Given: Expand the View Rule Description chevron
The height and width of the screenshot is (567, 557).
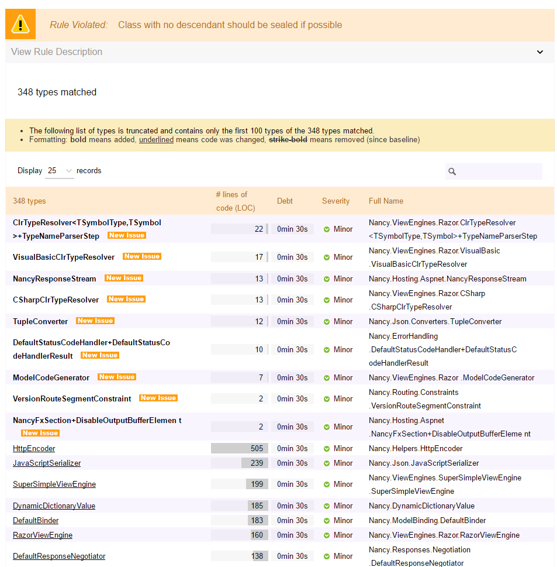Looking at the screenshot, I should tap(540, 52).
